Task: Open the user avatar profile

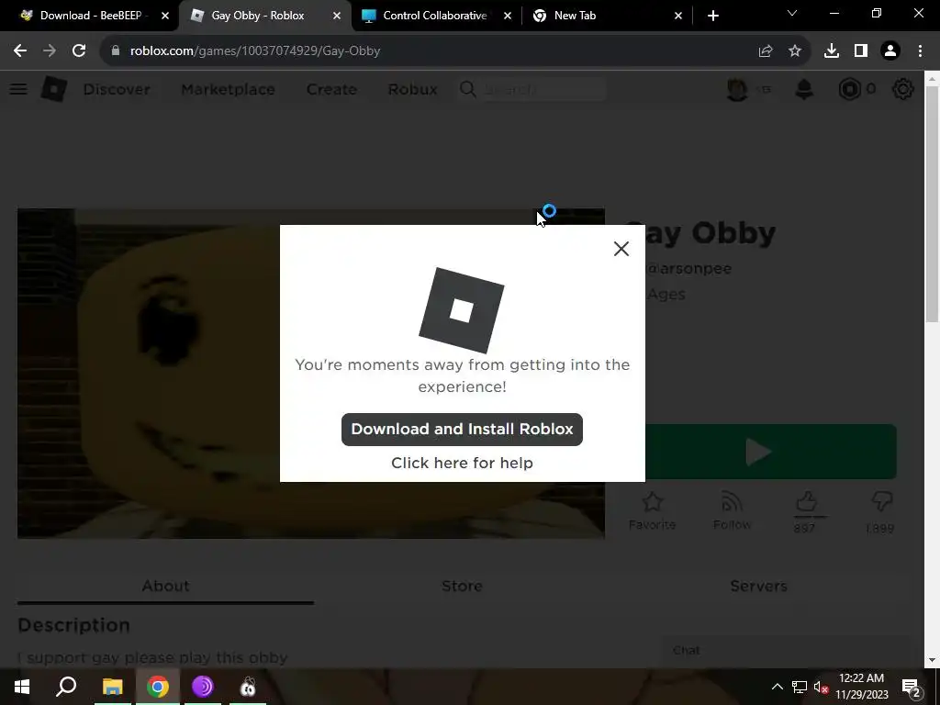Action: [737, 89]
